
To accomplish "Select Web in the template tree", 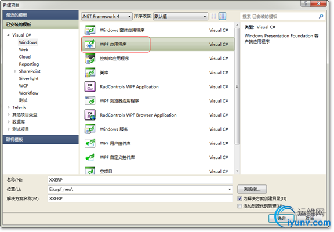I will pyautogui.click(x=23, y=49).
